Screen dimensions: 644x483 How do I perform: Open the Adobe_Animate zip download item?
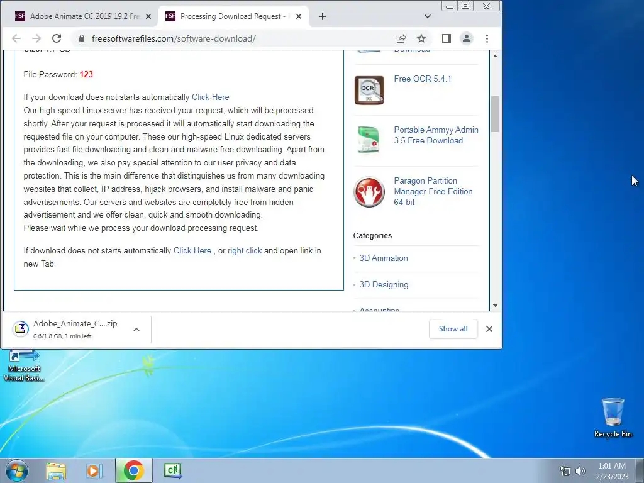pos(75,329)
